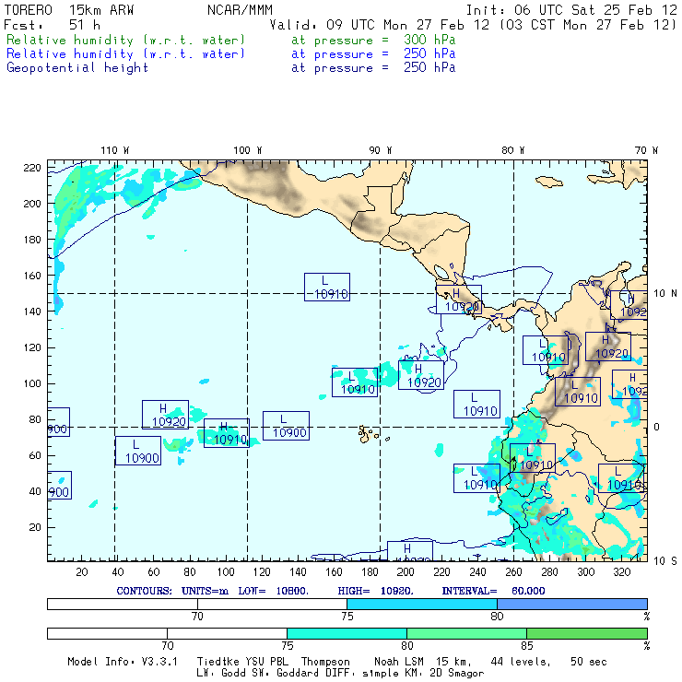Click the '70 W' longitude label
Screen dimensions: 682x682
(646, 150)
